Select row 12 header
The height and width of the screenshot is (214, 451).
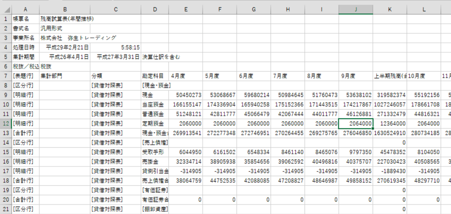tap(6, 124)
